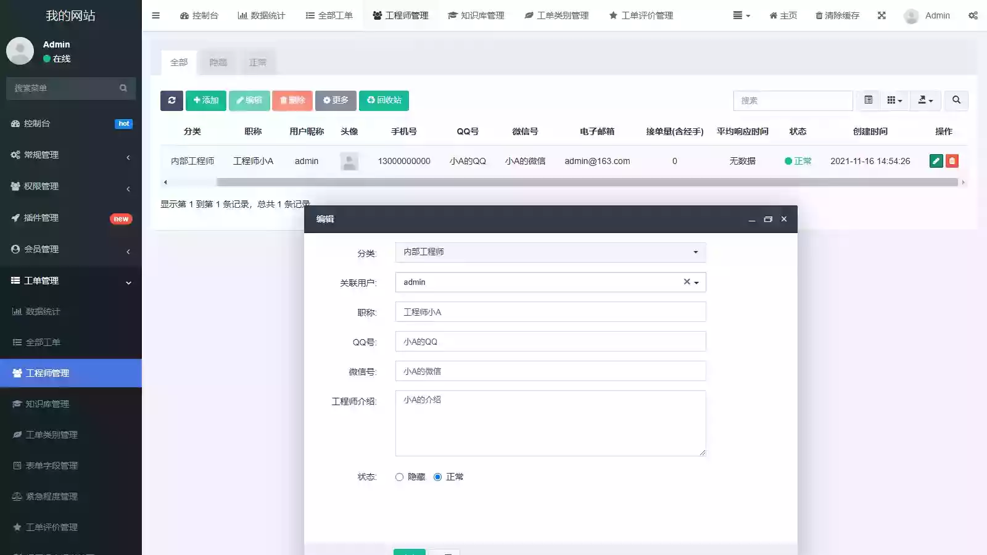
Task: Click the 添加 button to add an engineer
Action: (x=205, y=101)
